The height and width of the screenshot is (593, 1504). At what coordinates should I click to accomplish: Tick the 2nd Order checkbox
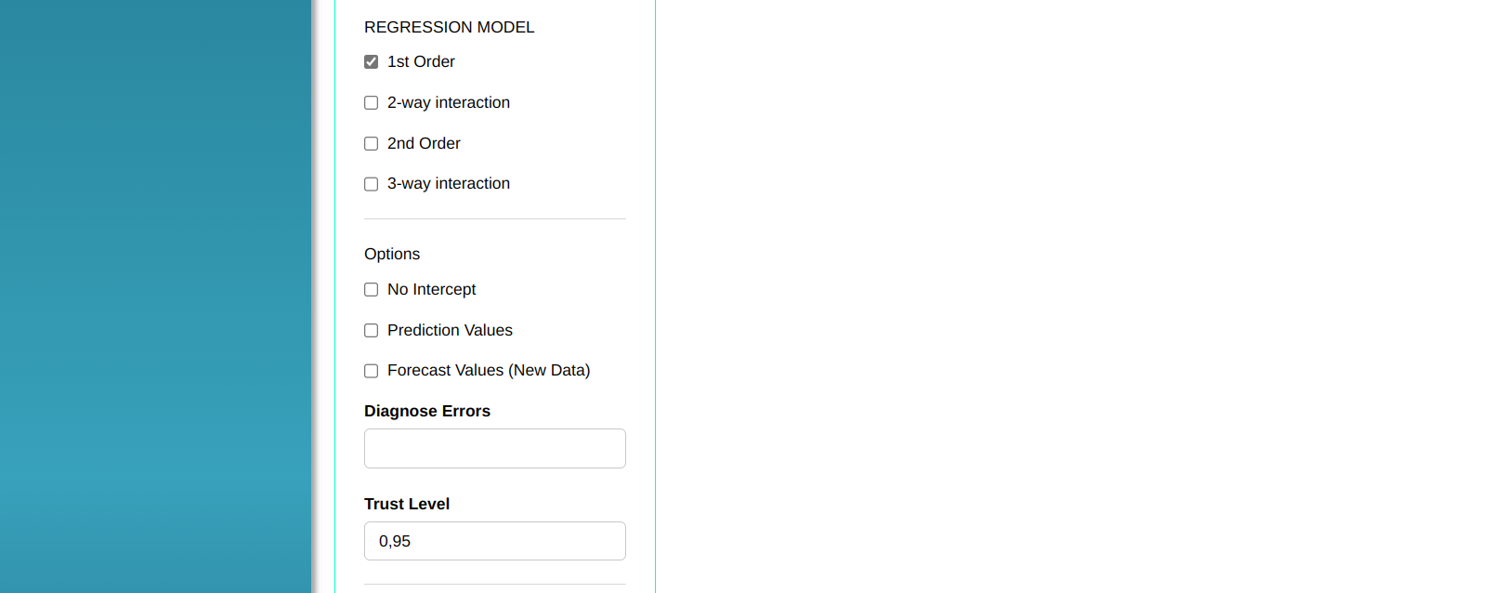pyautogui.click(x=372, y=144)
